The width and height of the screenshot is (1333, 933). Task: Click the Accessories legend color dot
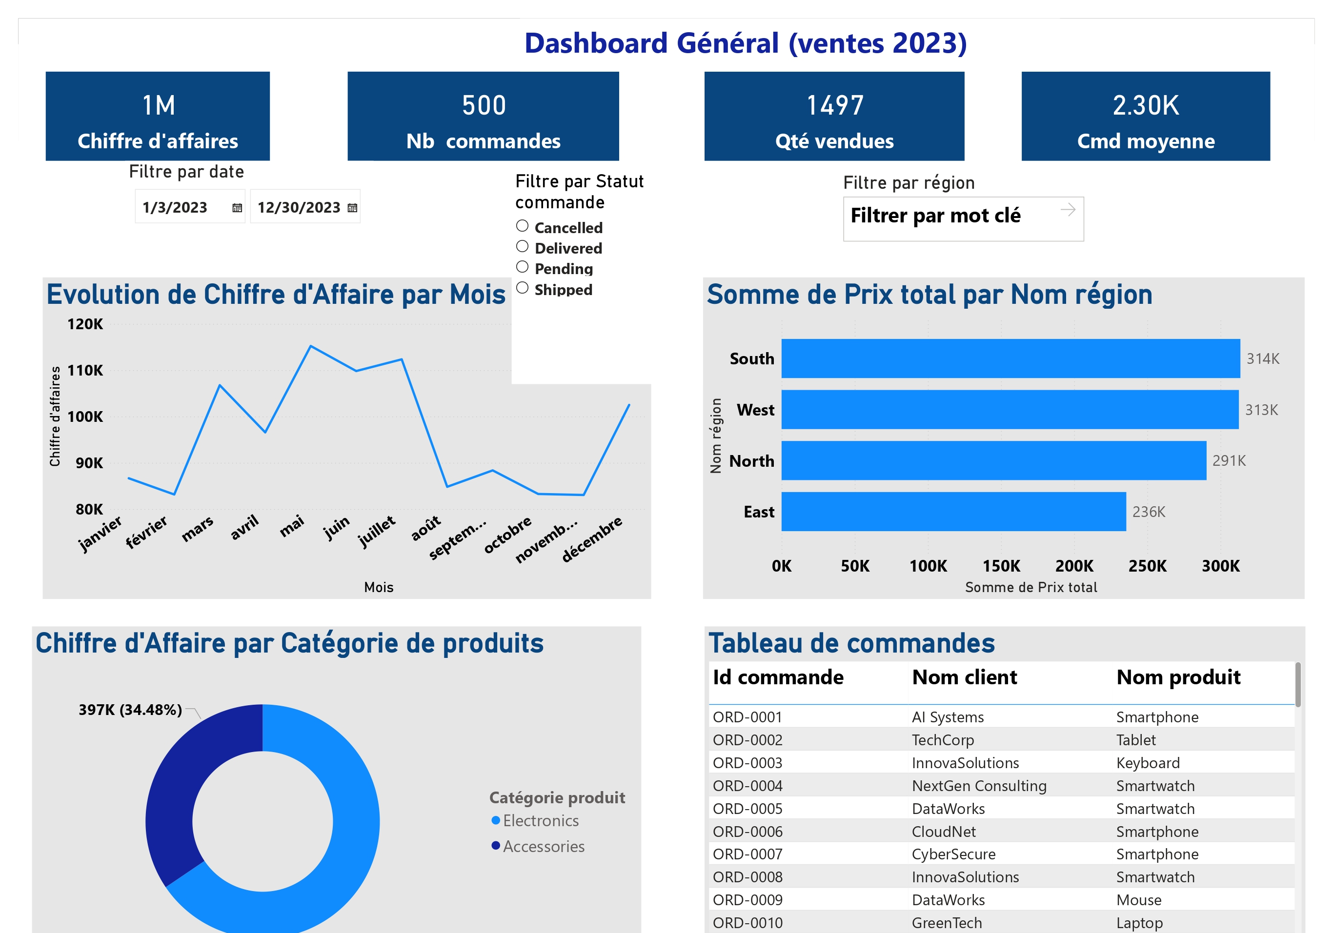point(496,846)
